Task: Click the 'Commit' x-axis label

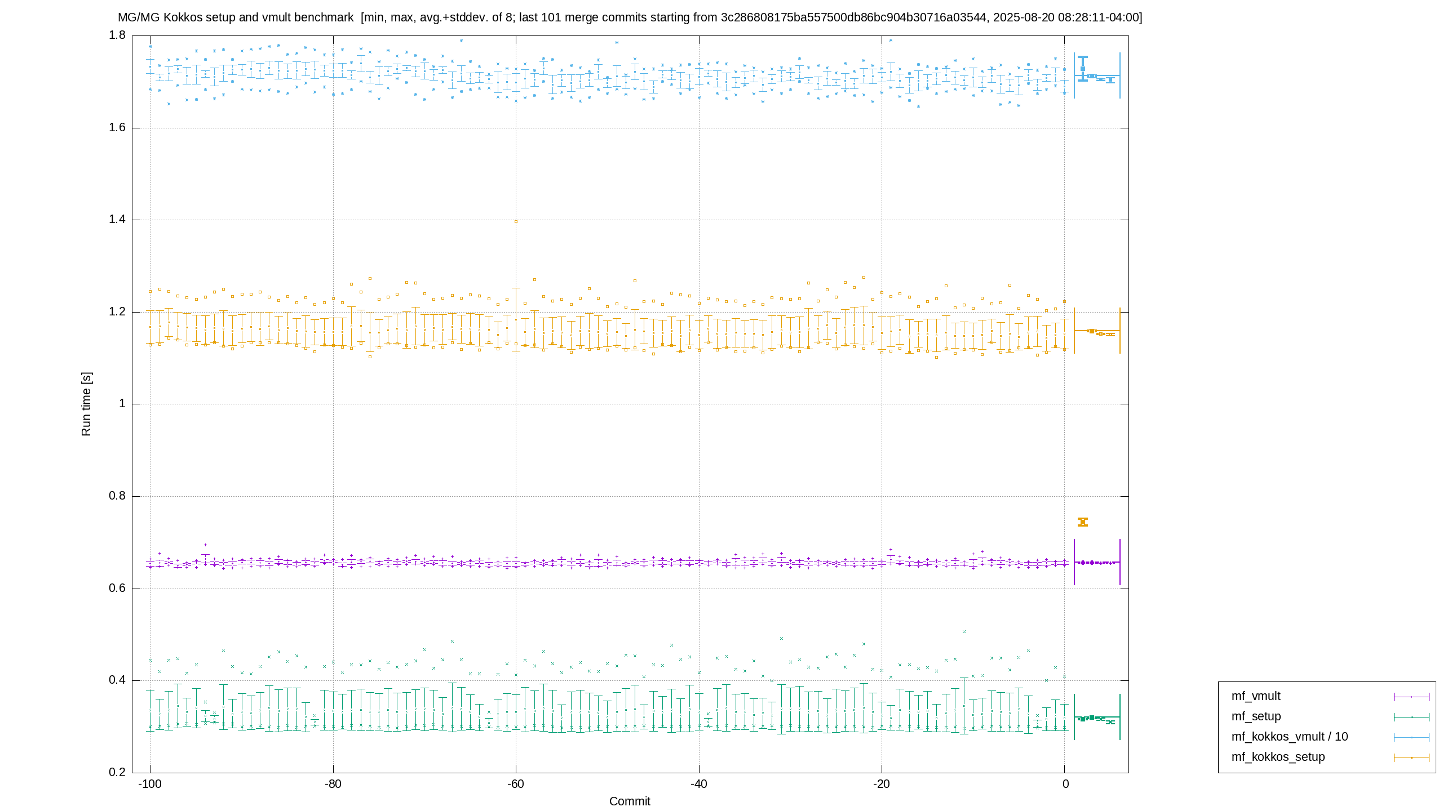Action: (x=630, y=801)
